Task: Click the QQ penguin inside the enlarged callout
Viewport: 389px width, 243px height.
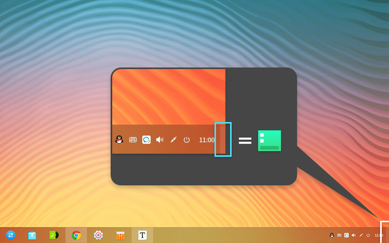Action: (119, 140)
